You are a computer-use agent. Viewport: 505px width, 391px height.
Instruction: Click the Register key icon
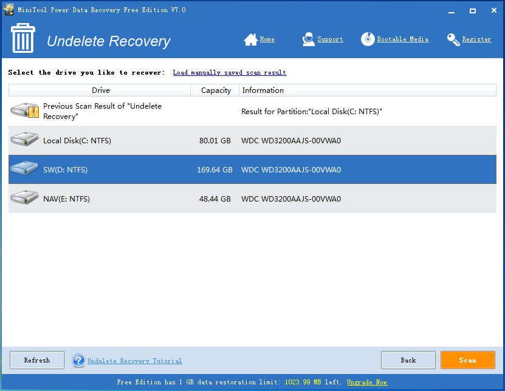[453, 39]
